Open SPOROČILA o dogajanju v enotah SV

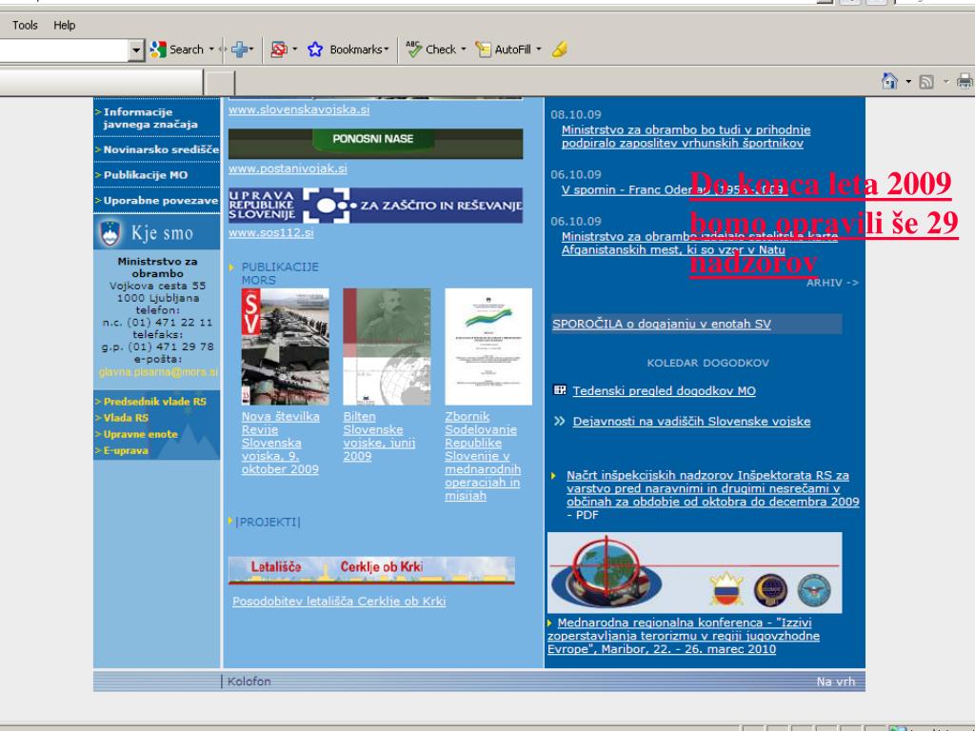(x=662, y=324)
